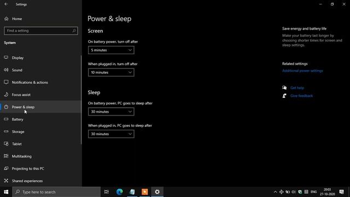Click the network icon in system tray
The height and width of the screenshot is (197, 350).
pos(281,192)
